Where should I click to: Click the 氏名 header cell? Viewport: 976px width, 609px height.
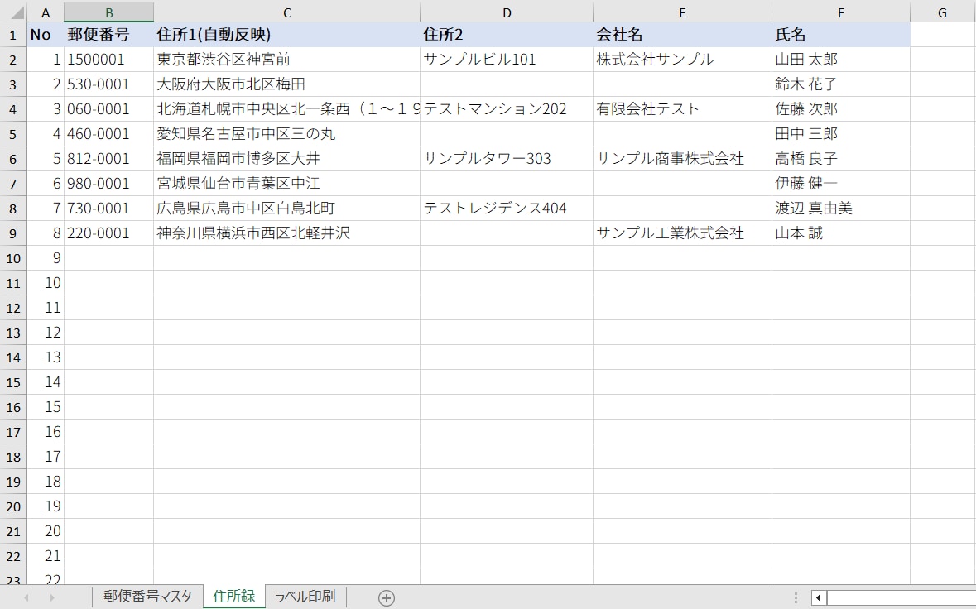click(841, 35)
